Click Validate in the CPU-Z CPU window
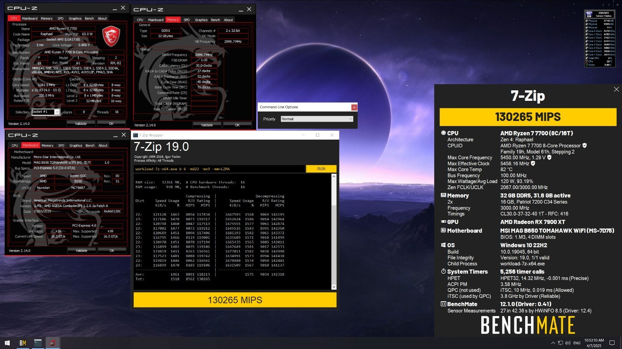 click(x=81, y=124)
